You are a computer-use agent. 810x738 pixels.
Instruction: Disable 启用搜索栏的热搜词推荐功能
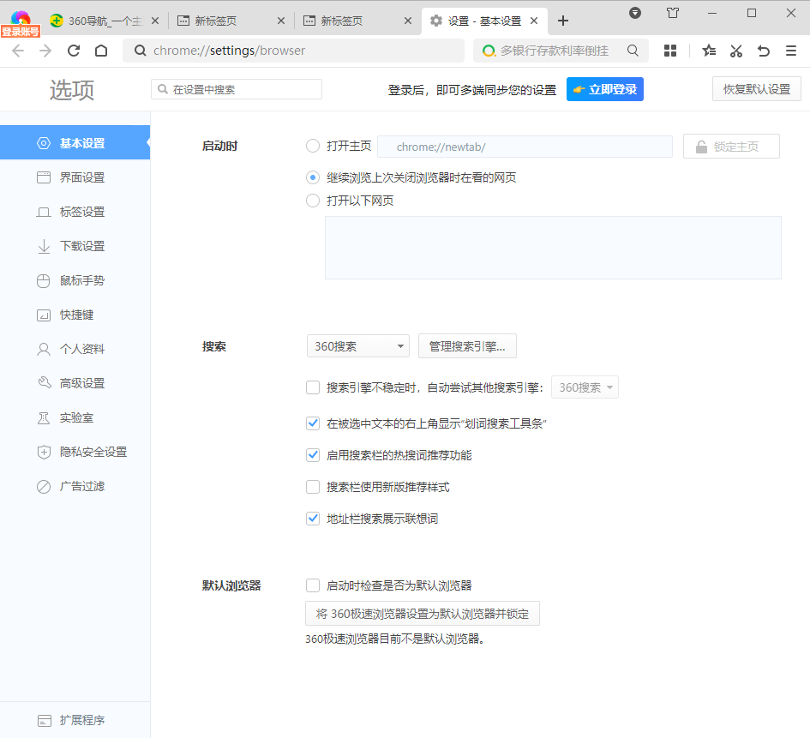(x=313, y=455)
